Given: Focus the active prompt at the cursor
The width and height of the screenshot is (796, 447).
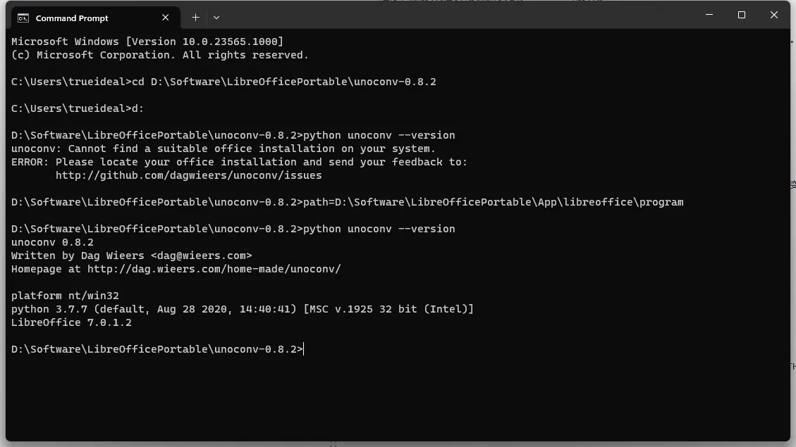Looking at the screenshot, I should [x=304, y=349].
